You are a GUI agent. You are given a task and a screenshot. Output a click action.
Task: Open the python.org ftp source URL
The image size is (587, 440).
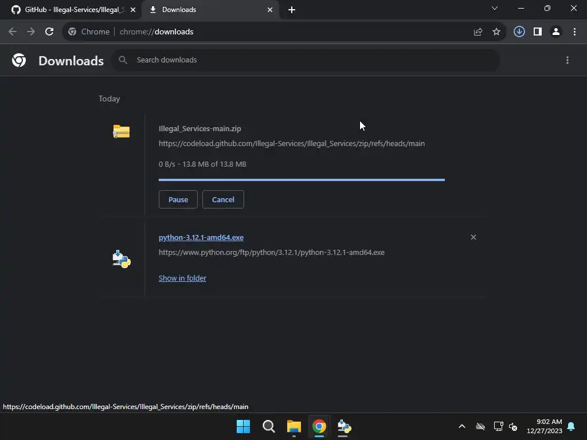(x=271, y=253)
